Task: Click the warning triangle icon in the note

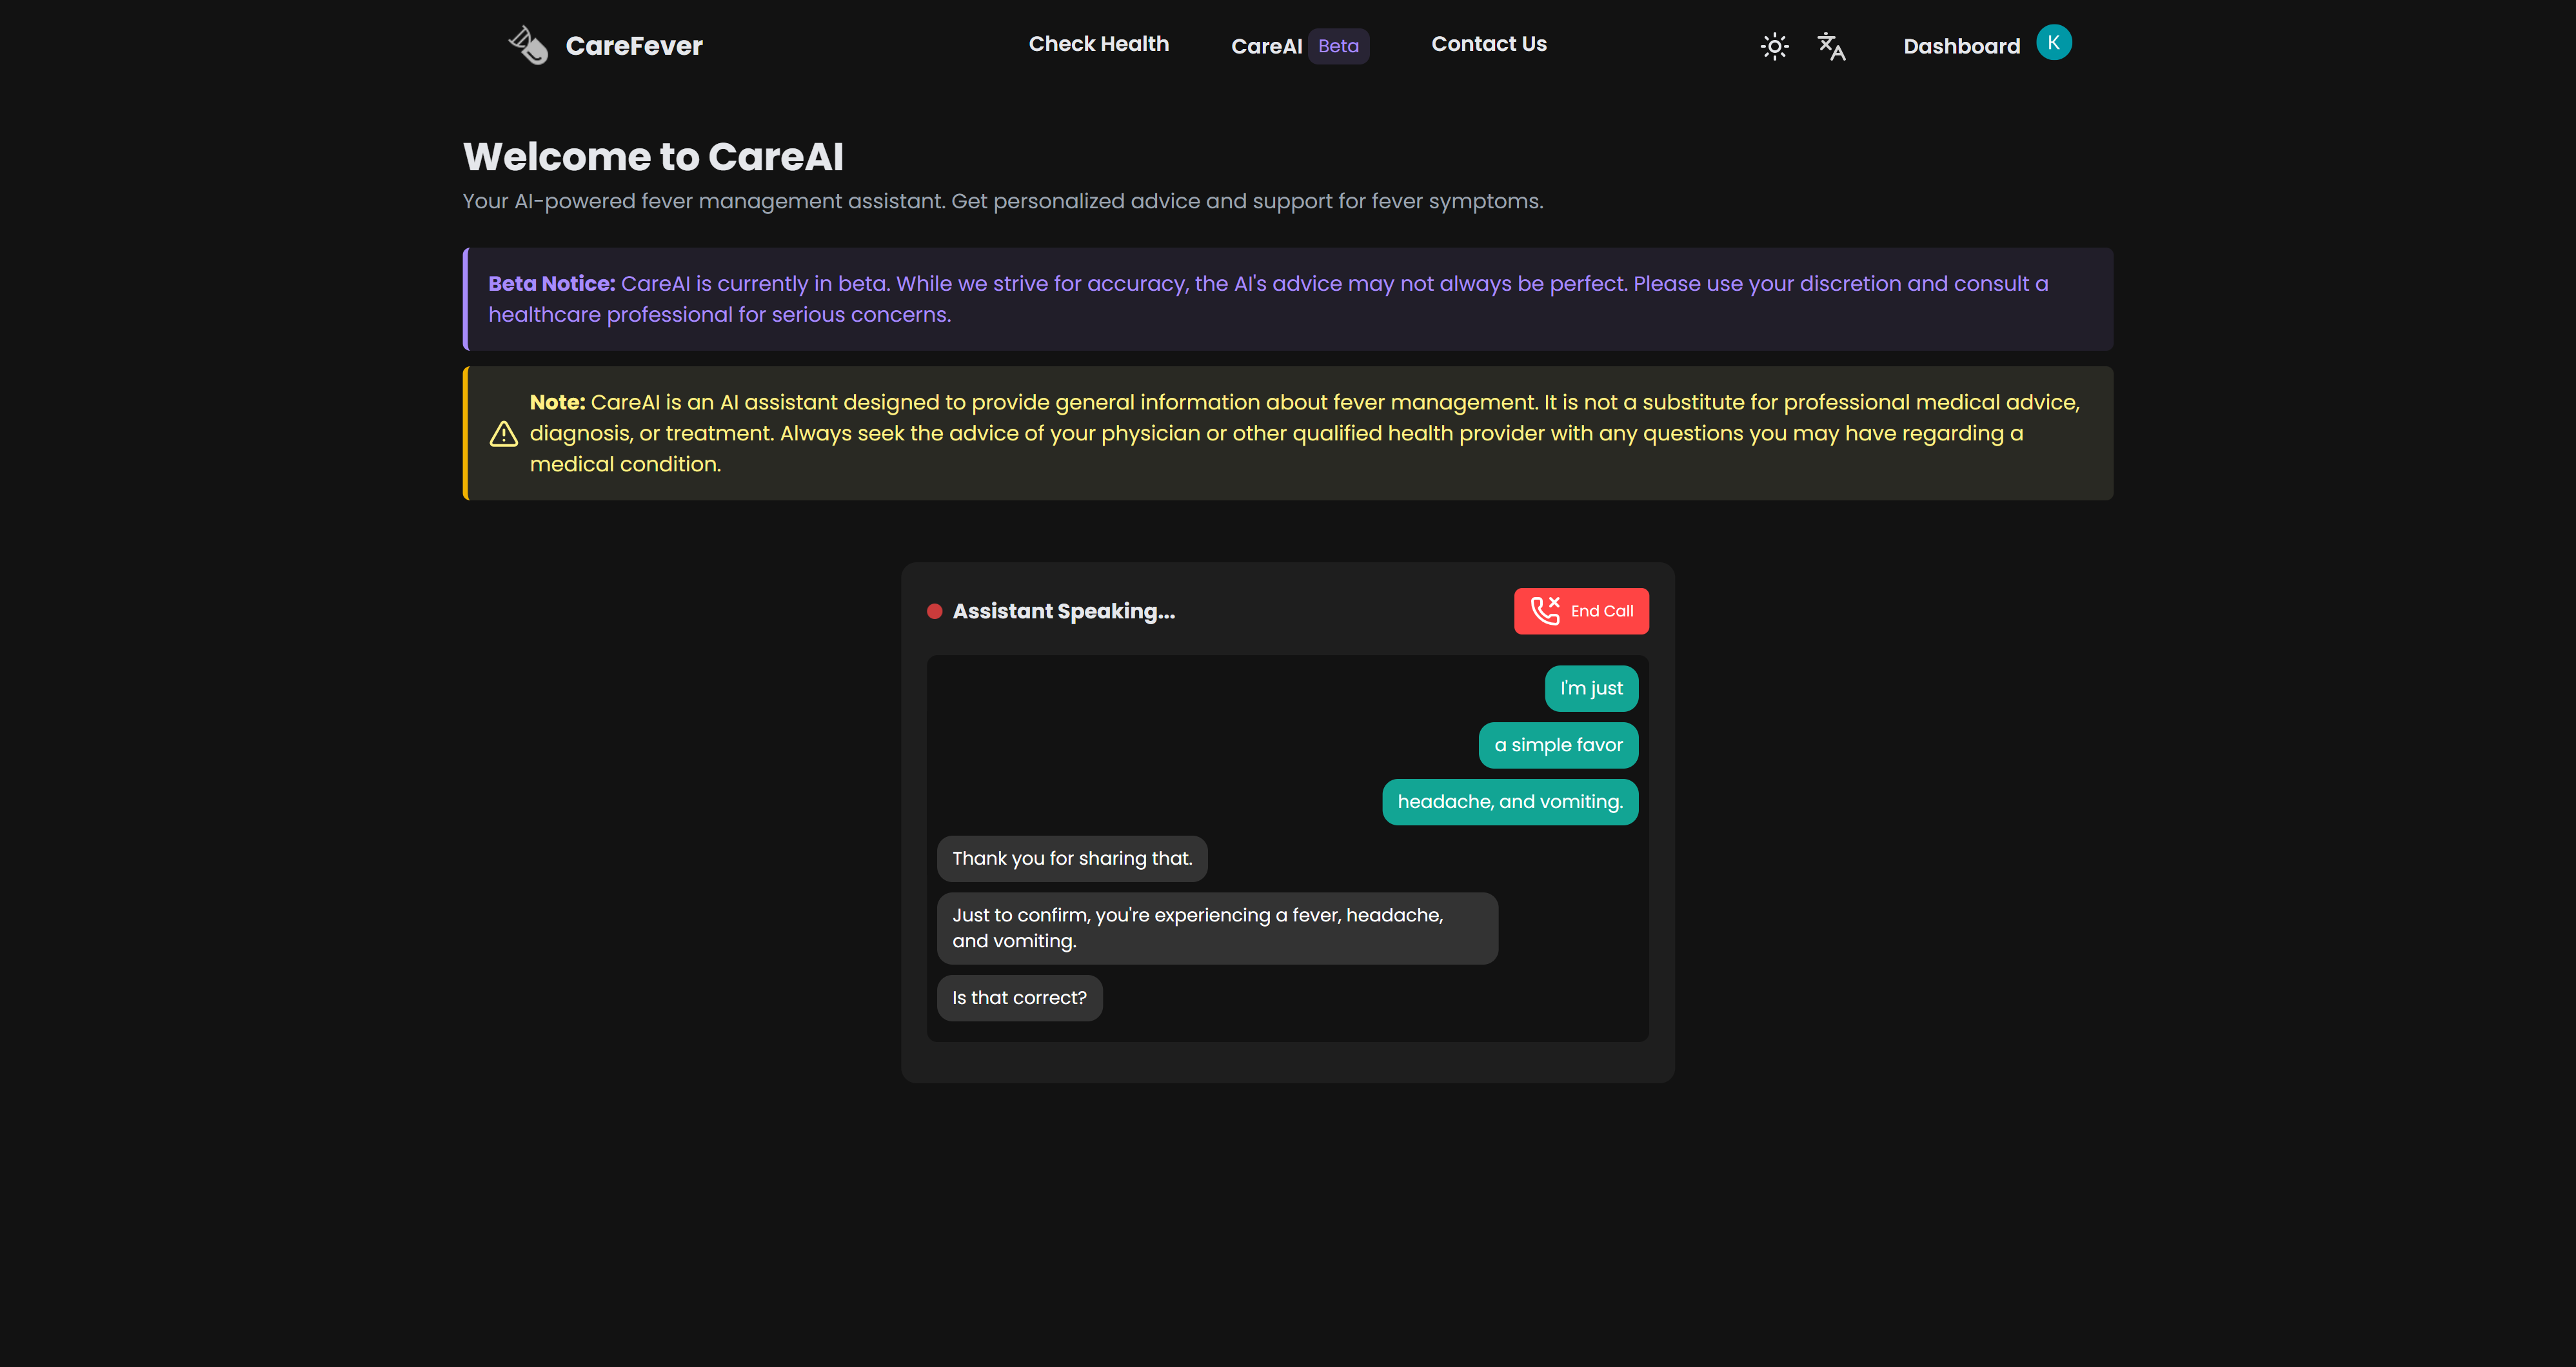Action: [503, 434]
